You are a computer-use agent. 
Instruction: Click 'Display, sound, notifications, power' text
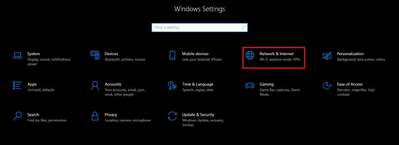coord(49,62)
